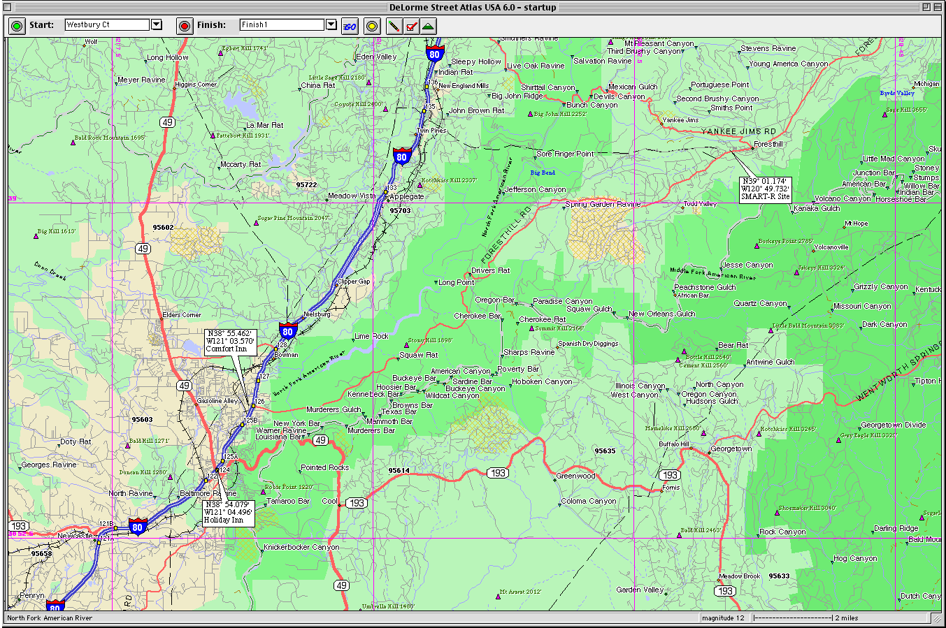Click the yellow circle stop button

pyautogui.click(x=373, y=26)
